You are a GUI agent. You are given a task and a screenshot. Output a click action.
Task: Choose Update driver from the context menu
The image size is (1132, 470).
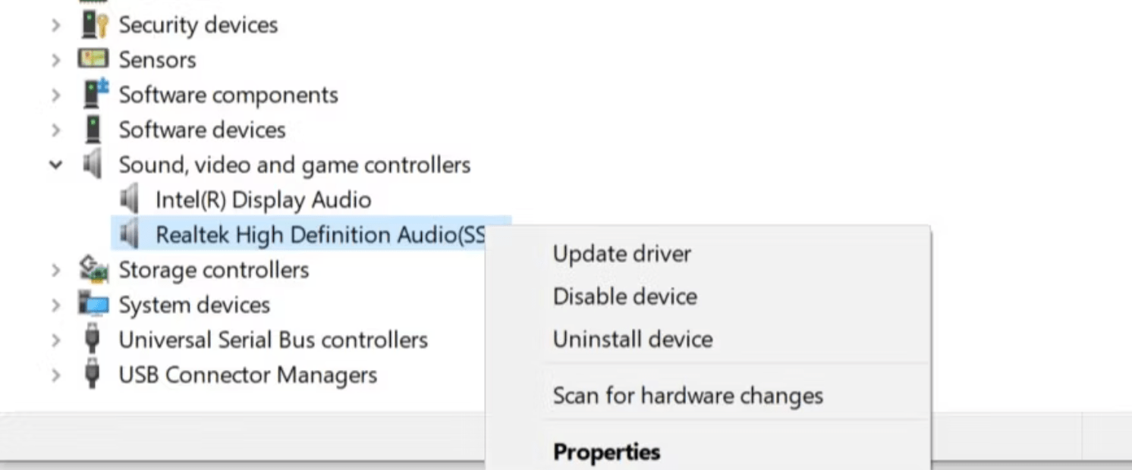621,253
